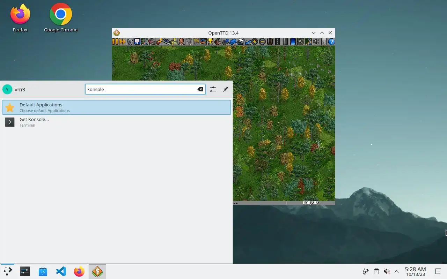Open Firefox desktop shortcut
The height and width of the screenshot is (279, 447).
click(20, 18)
